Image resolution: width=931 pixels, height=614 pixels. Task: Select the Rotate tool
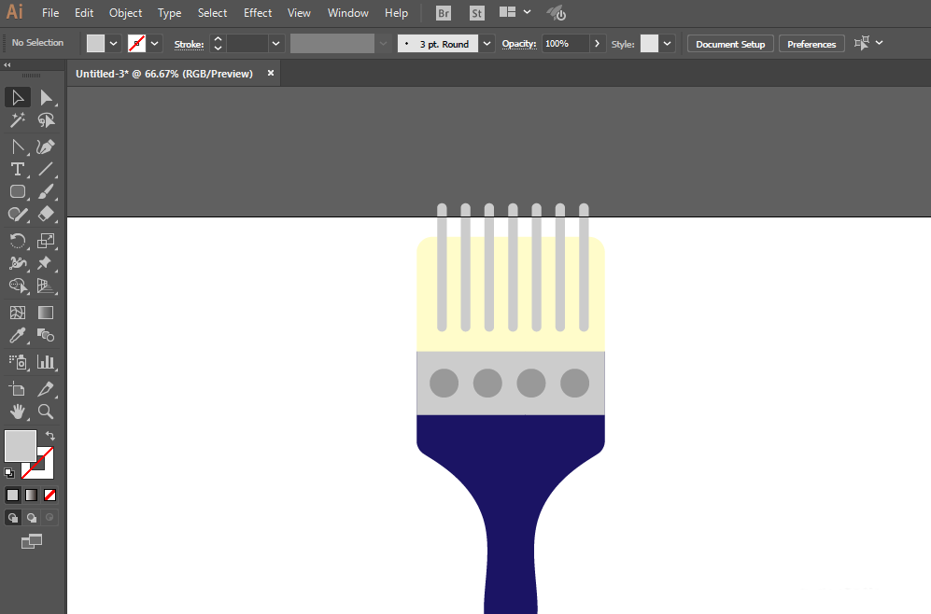[x=18, y=241]
